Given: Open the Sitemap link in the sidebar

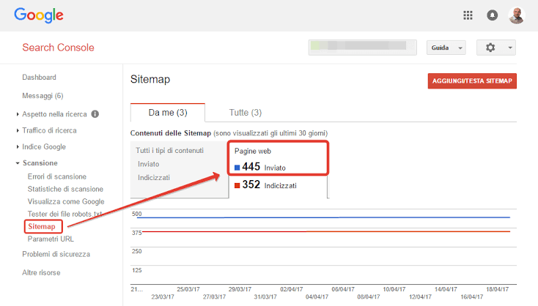Looking at the screenshot, I should (x=42, y=226).
